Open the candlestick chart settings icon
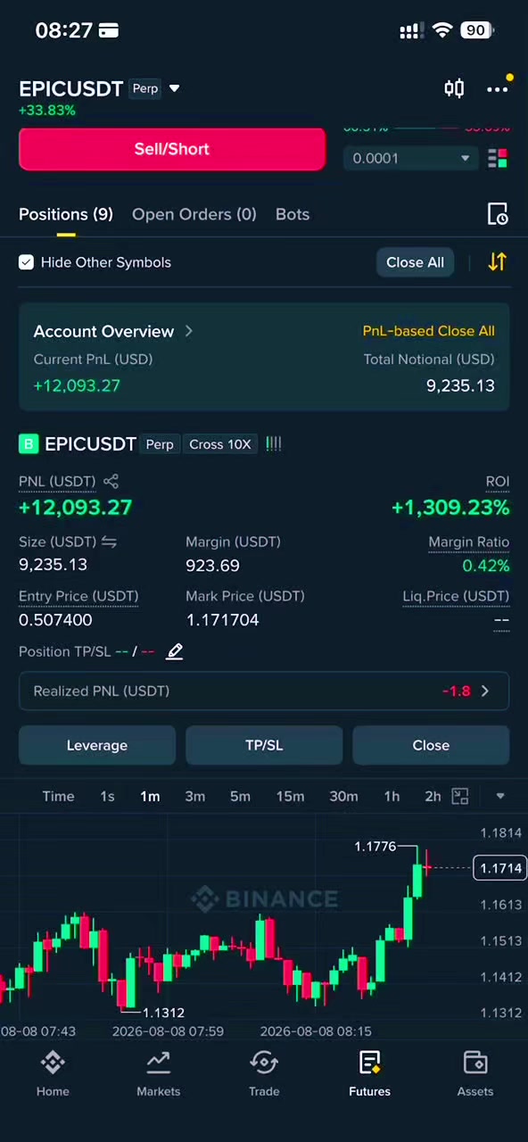This screenshot has height=1142, width=528. tap(454, 87)
